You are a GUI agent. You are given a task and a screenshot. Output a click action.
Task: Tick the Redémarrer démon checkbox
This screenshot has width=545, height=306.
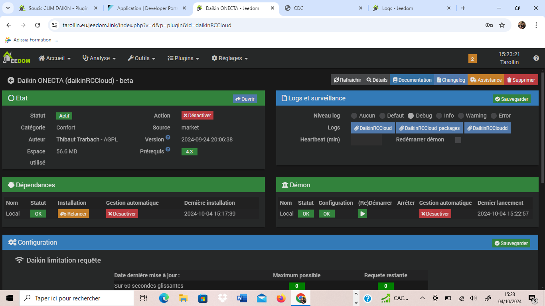[x=458, y=140]
